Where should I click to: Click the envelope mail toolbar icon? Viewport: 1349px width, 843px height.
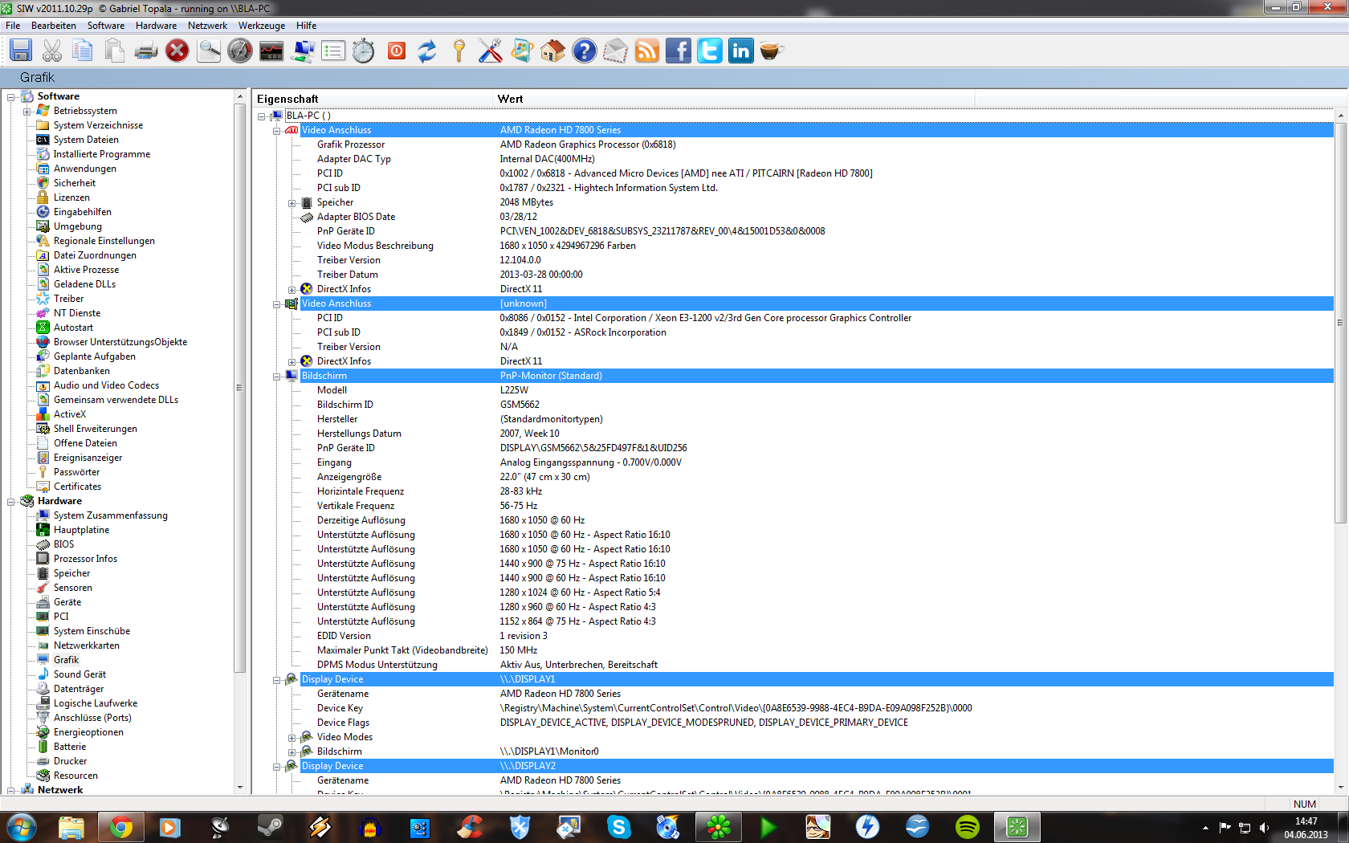pos(615,51)
